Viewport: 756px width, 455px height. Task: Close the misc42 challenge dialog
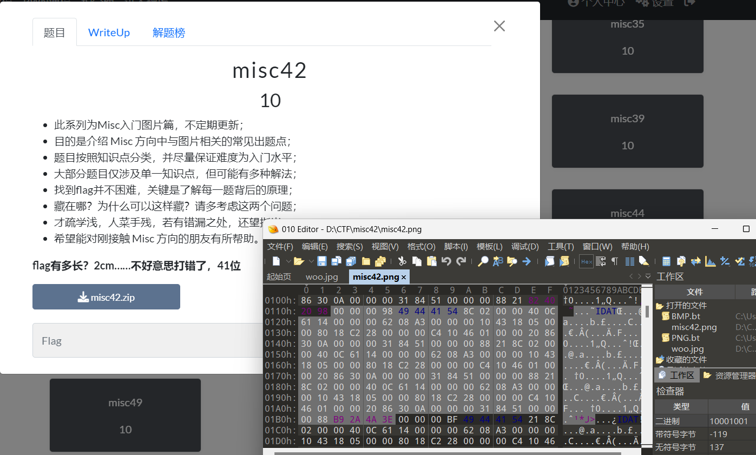coord(499,26)
